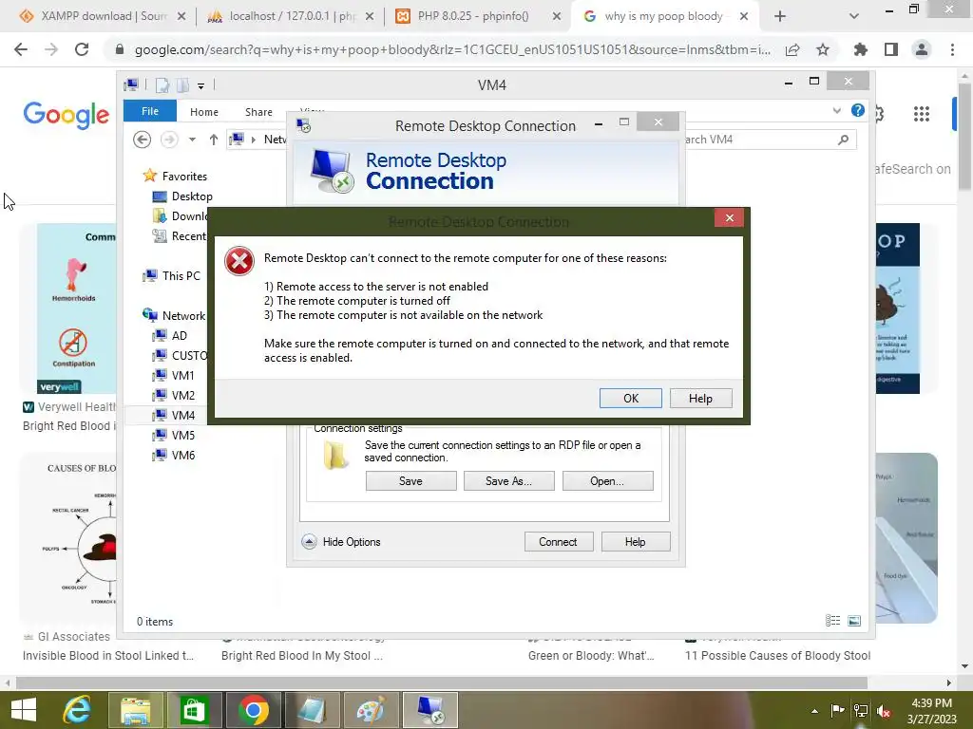Click the search magnifier in Search VM4 box
This screenshot has height=729, width=973.
coord(843,140)
